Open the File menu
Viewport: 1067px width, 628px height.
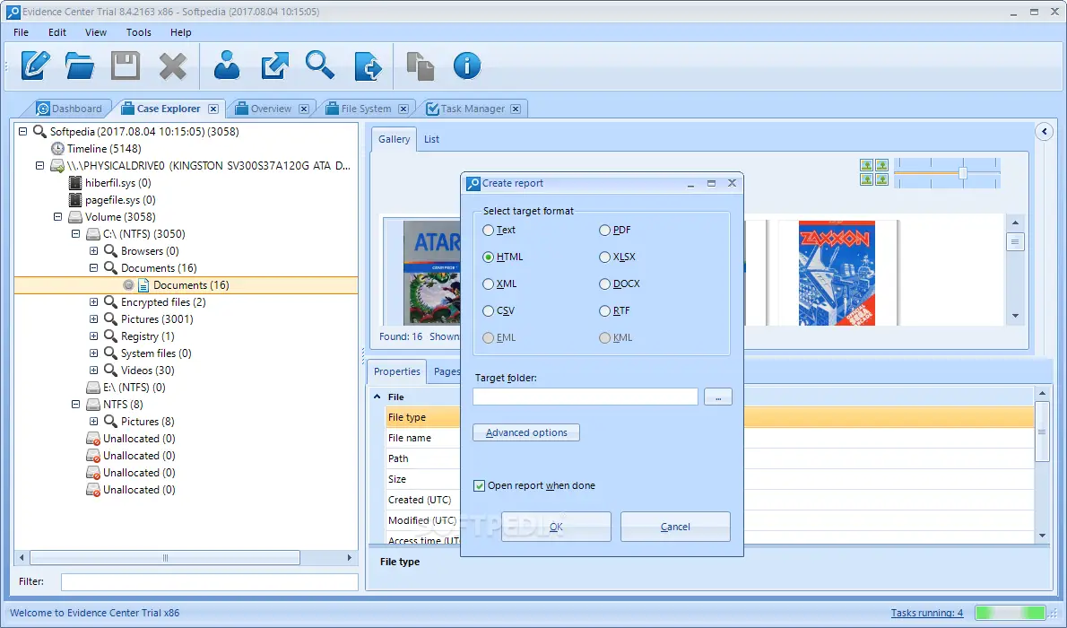(x=22, y=32)
